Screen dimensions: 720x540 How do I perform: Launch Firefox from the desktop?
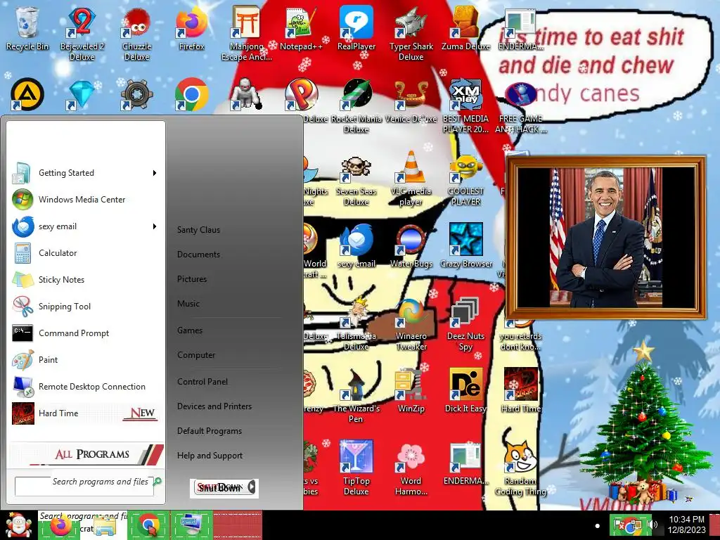click(x=191, y=28)
